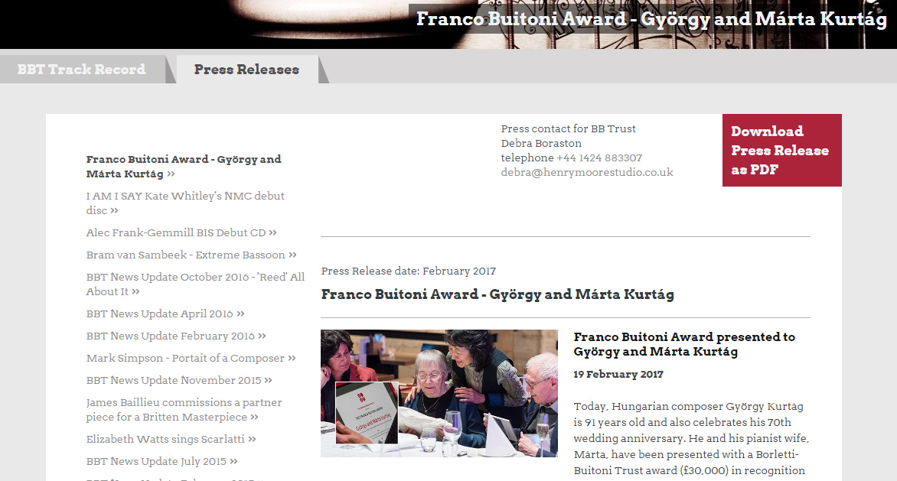Open BBT News Update October 2016 release
This screenshot has width=897, height=481.
click(x=196, y=284)
